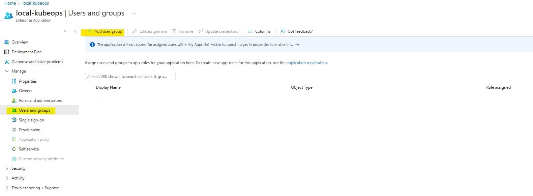This screenshot has width=533, height=196.
Task: Click the Role assigned column header
Action: pos(498,87)
